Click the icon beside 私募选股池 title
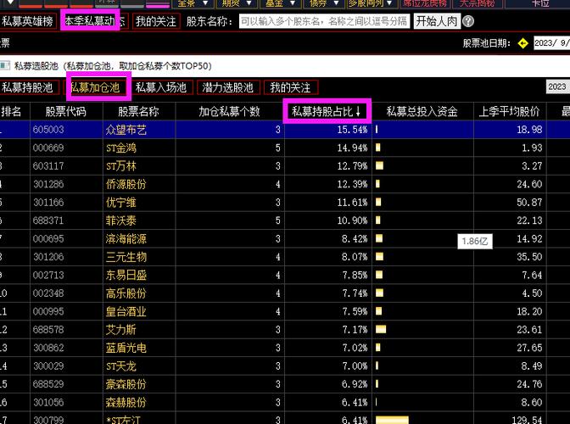Image resolution: width=570 pixels, height=424 pixels. pos(5,66)
